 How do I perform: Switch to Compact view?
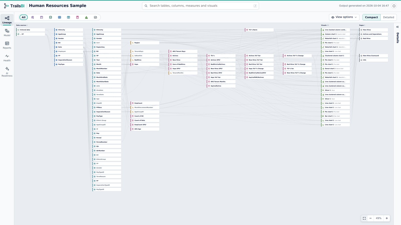pos(371,17)
